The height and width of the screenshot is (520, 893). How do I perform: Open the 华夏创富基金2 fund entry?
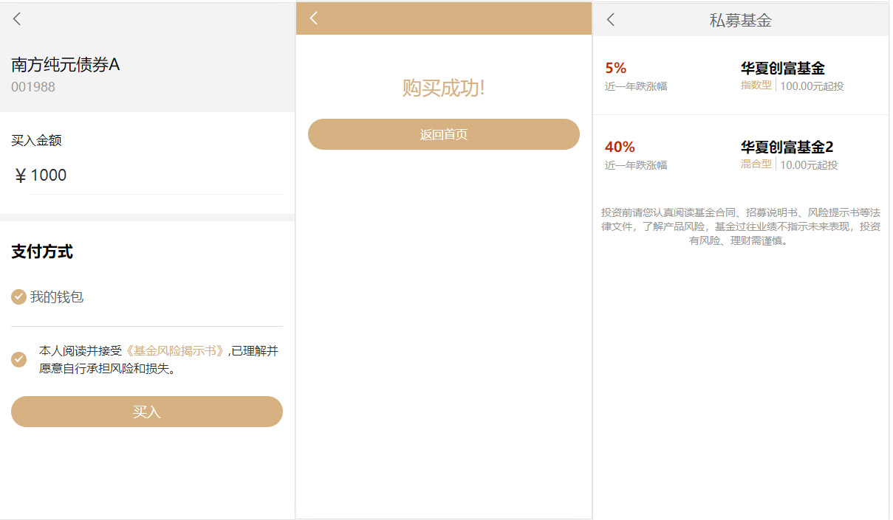coord(741,155)
